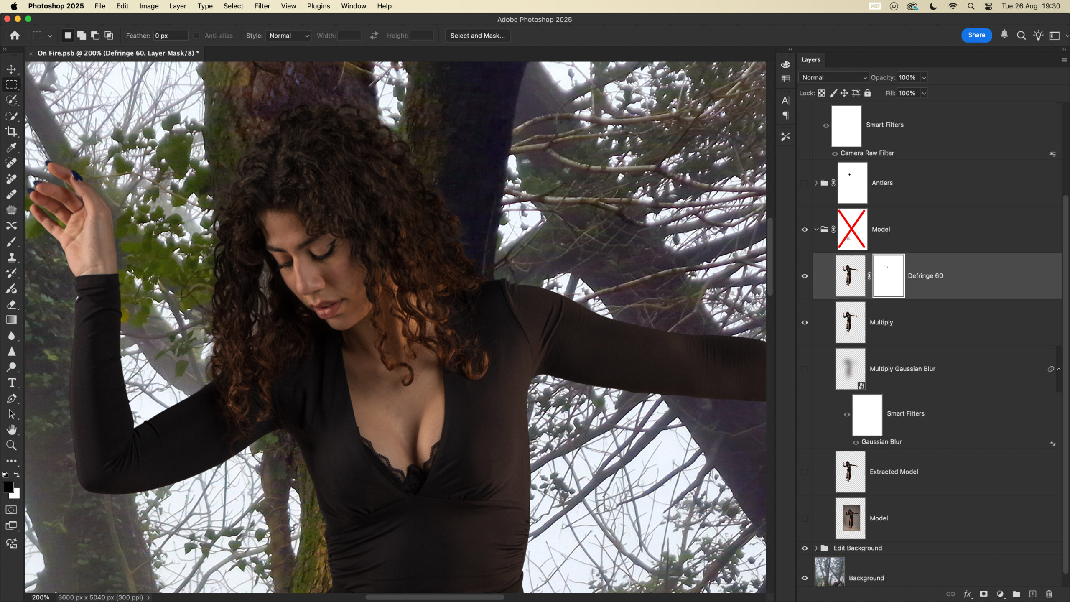Add a layer mask from panel footer
Screen dimensions: 1070x602
tap(983, 594)
